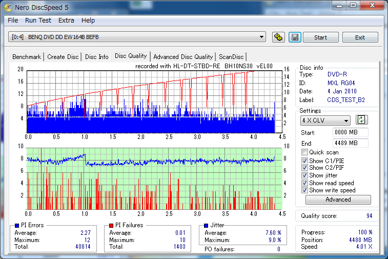Switch to the ScanDisc tab

click(x=231, y=57)
